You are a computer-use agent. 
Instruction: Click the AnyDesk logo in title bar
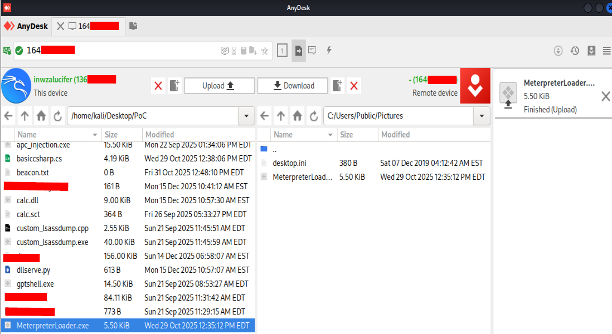[7, 7]
